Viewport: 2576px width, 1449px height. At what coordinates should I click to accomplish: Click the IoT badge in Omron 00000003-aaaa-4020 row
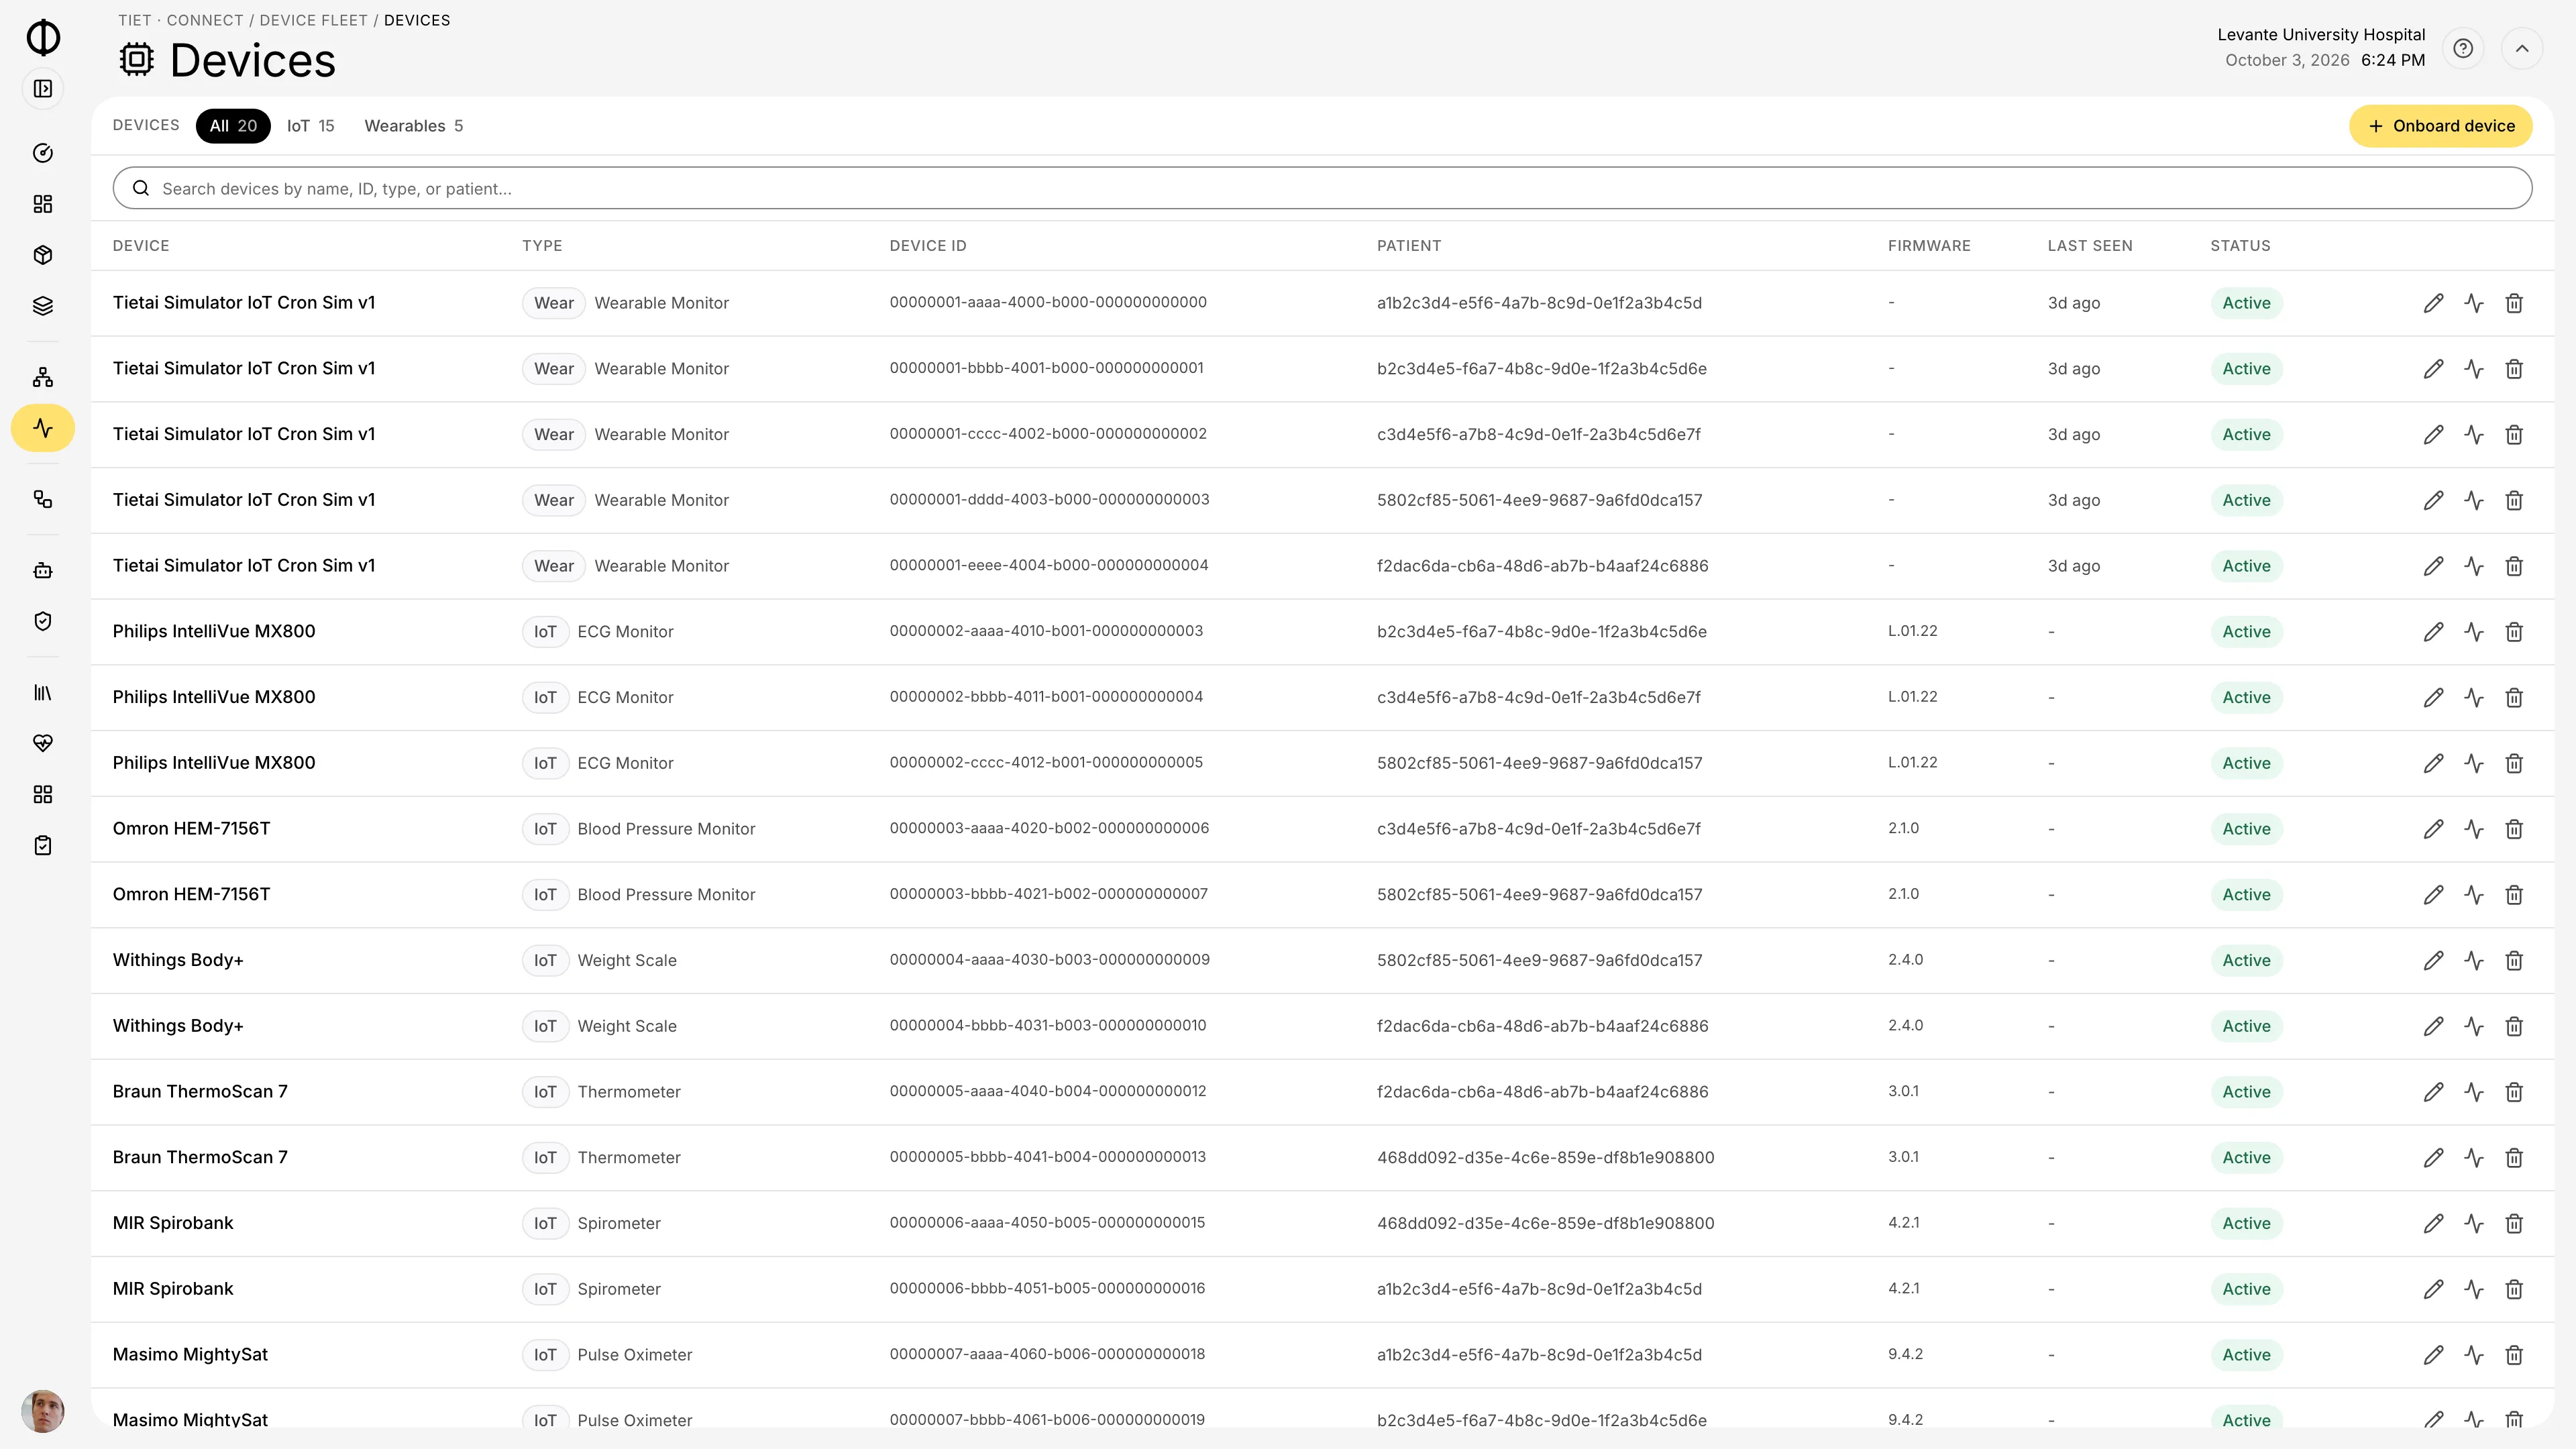(545, 829)
